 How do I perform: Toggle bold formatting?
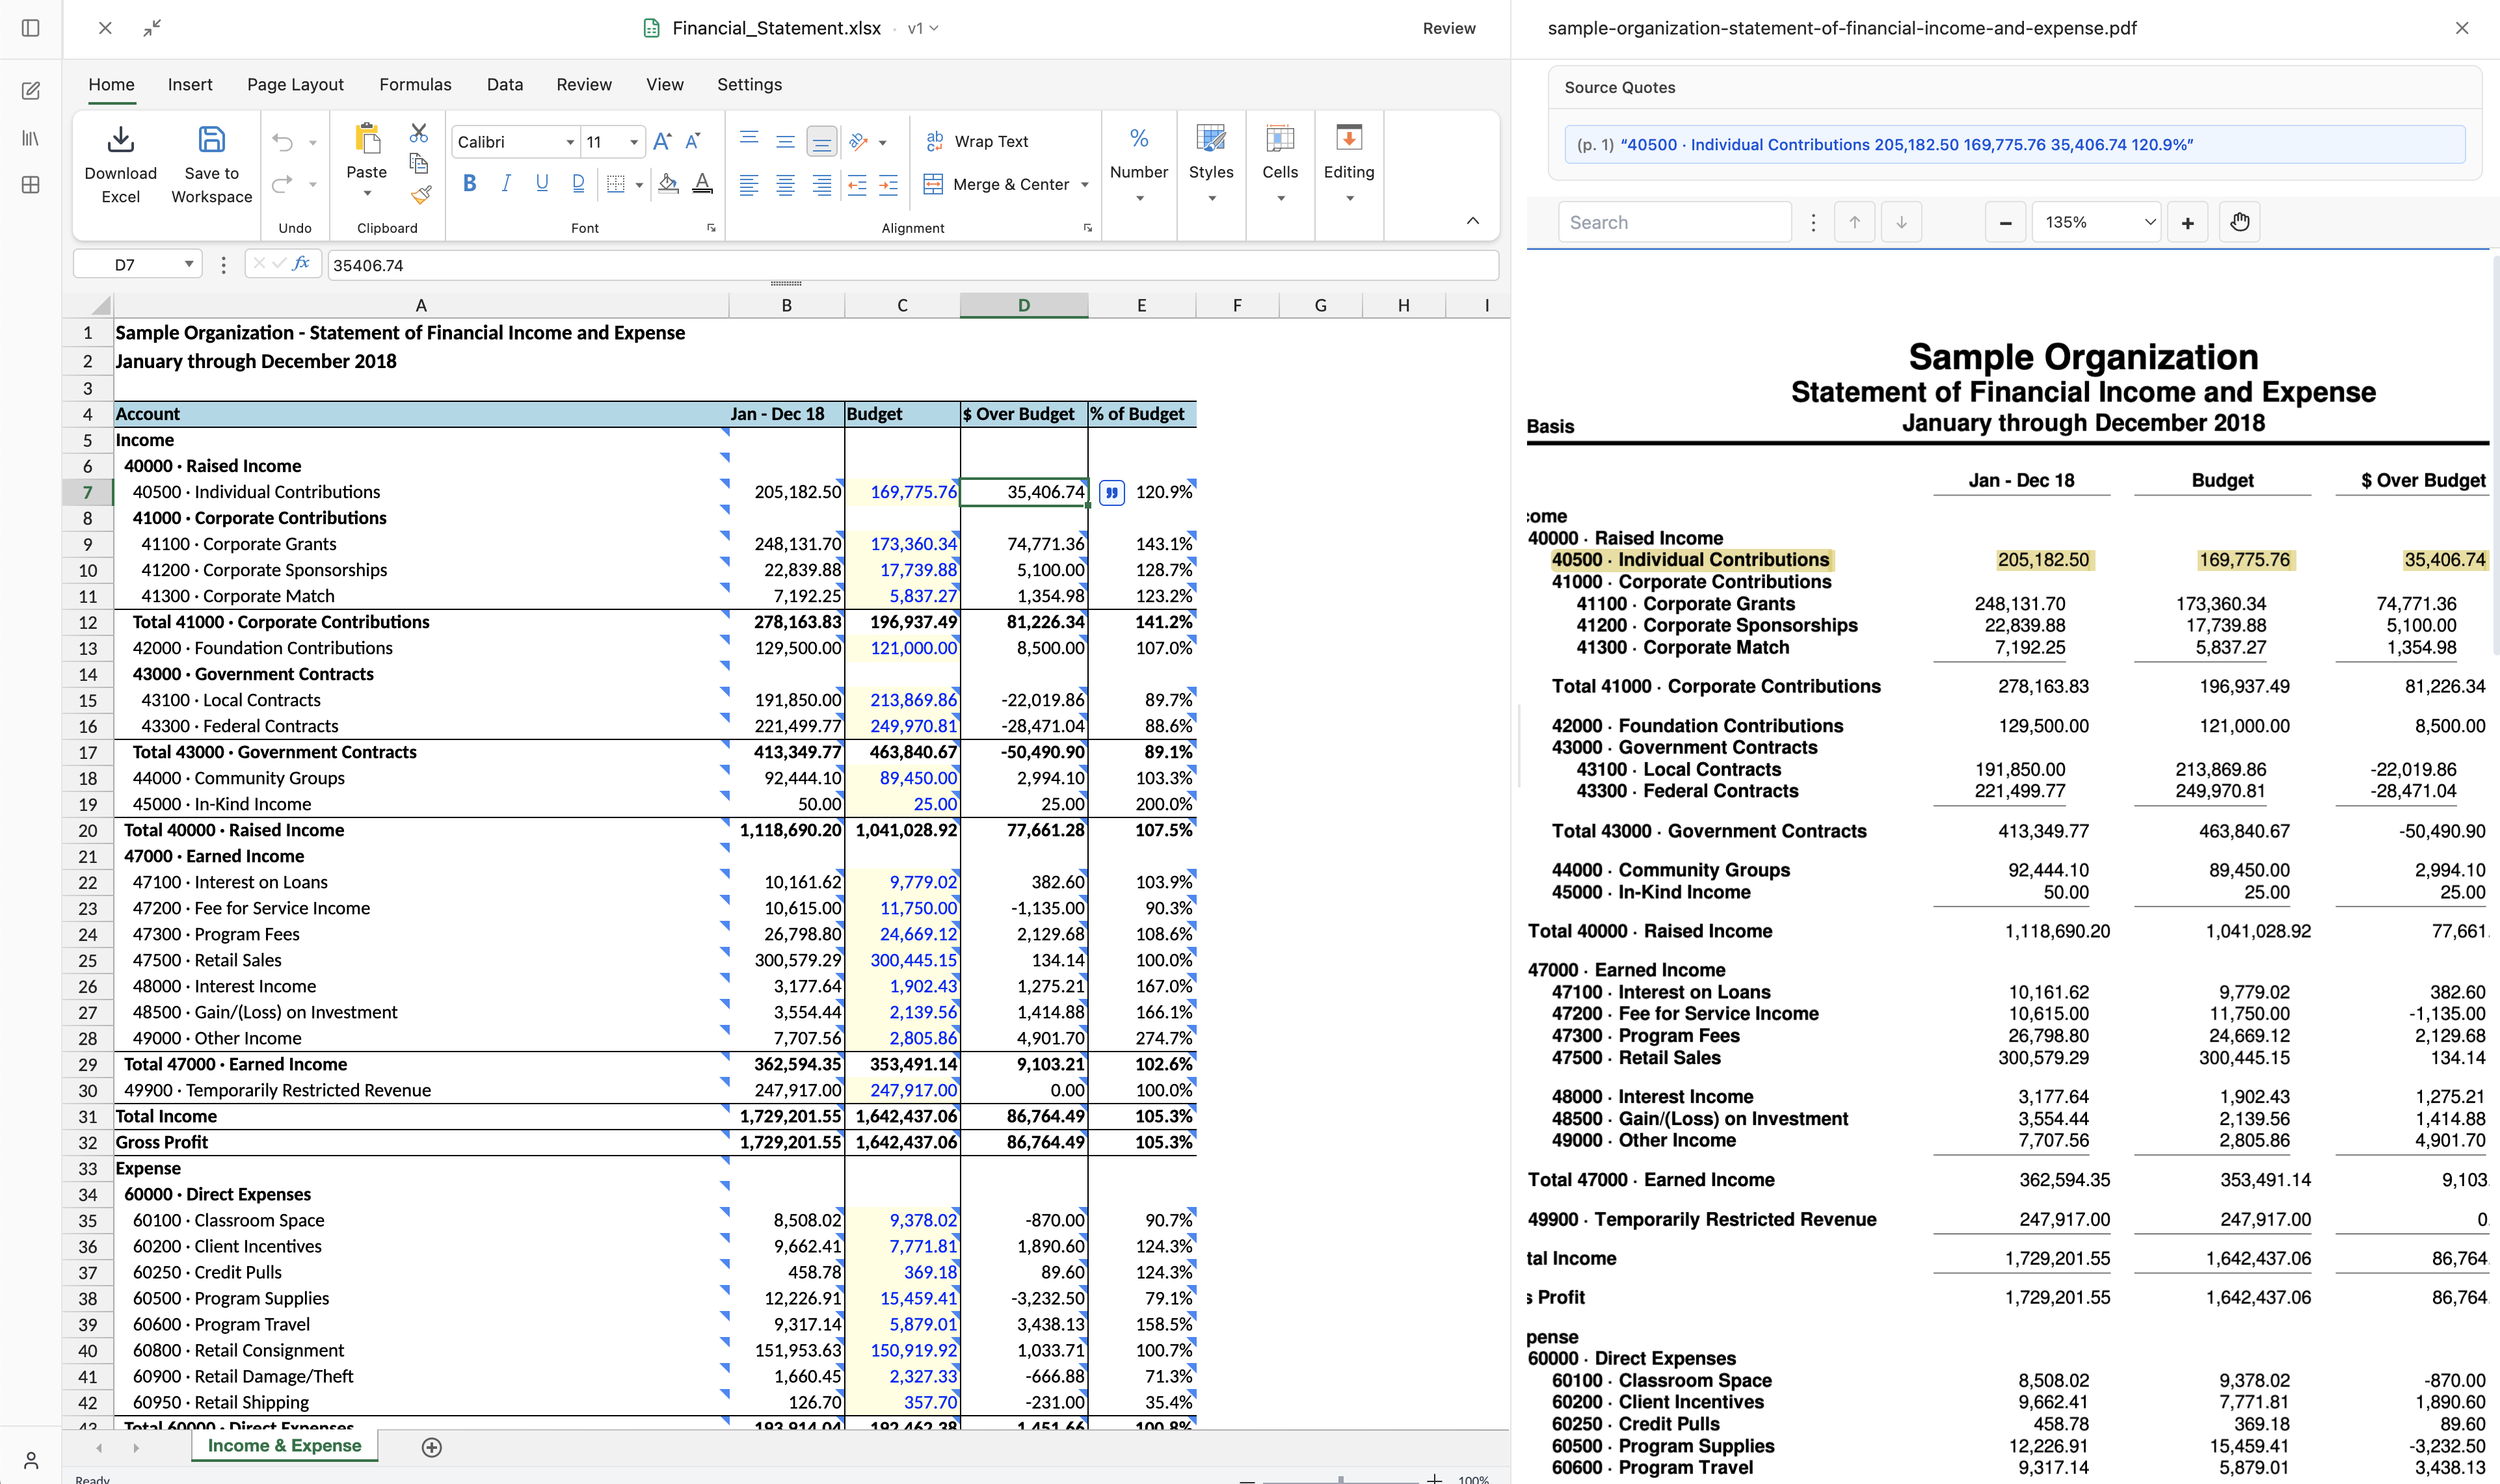pos(469,182)
